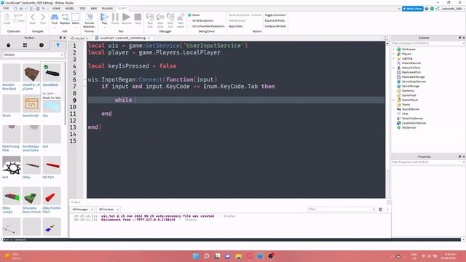Open the Toolbox Inventory grid icon

pyautogui.click(x=25, y=45)
